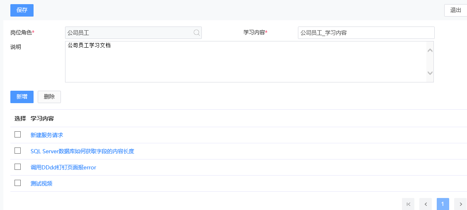
Task: Go to the previous page arrow
Action: (426, 204)
